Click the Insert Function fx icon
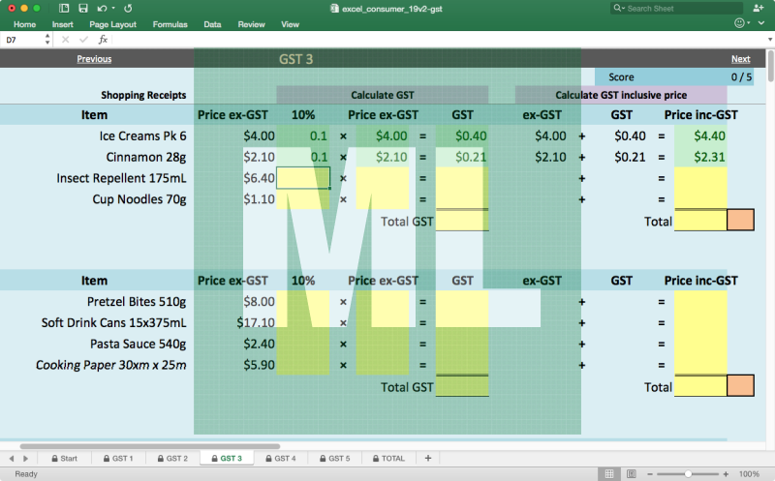This screenshot has width=775, height=481. coord(103,40)
